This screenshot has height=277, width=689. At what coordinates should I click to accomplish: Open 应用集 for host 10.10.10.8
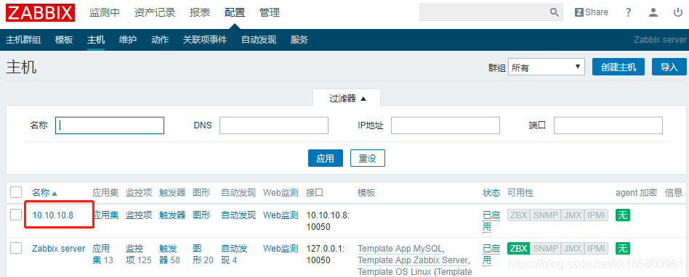(105, 215)
